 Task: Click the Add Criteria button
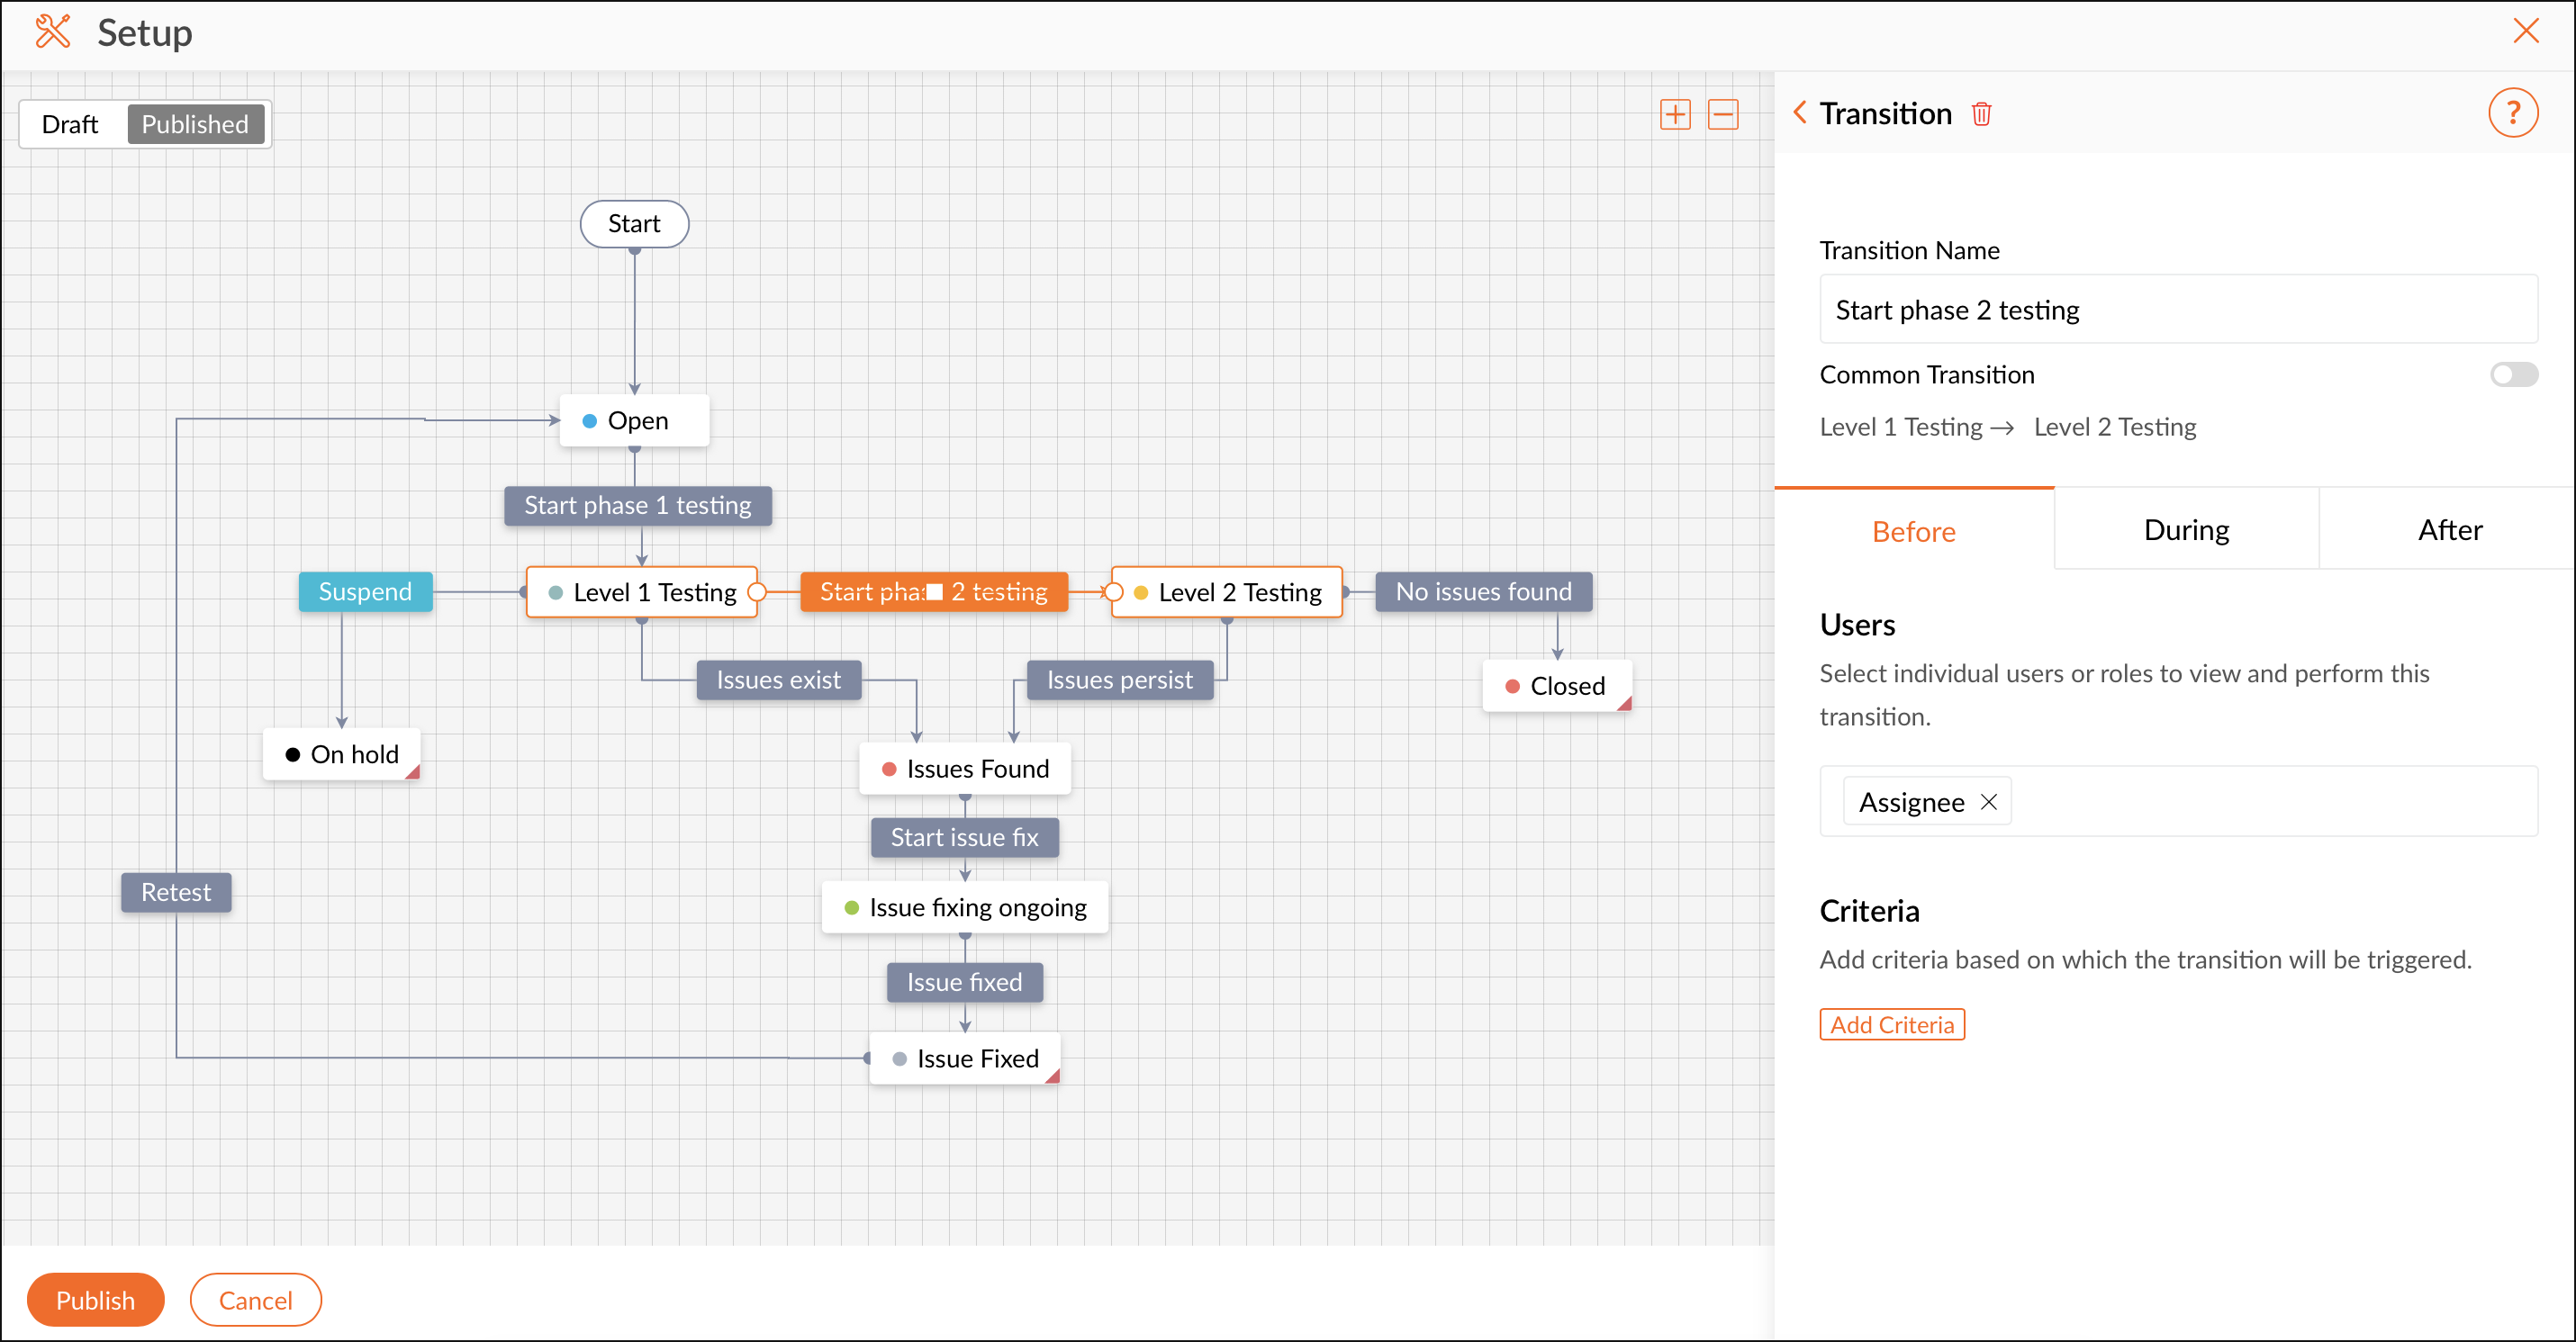(x=1891, y=1025)
